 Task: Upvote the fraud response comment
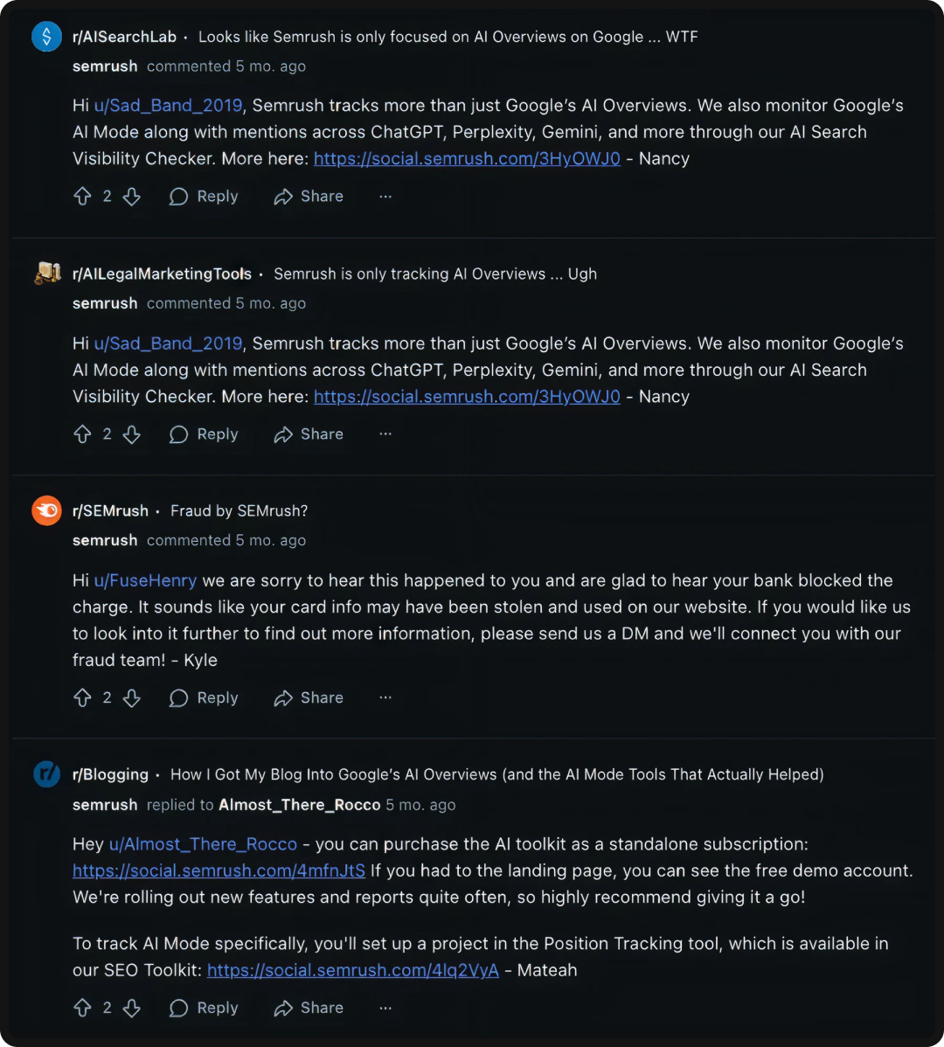(x=81, y=697)
